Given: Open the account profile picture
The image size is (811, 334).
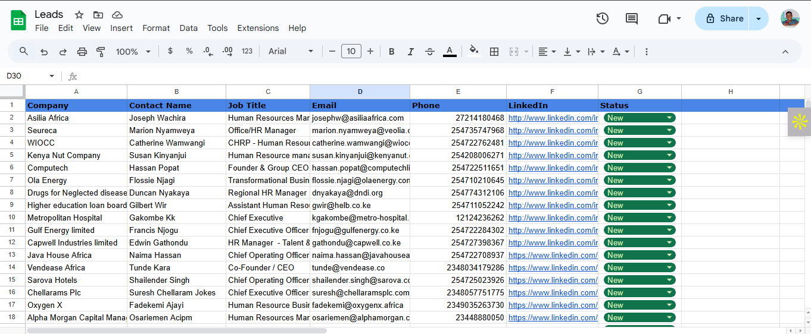Looking at the screenshot, I should [x=790, y=18].
